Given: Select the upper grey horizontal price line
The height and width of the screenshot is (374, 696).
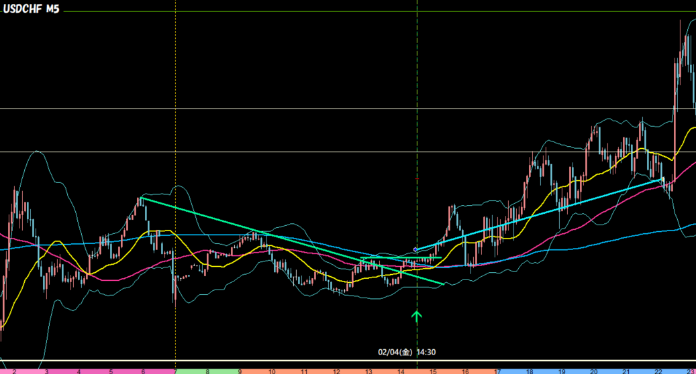Looking at the screenshot, I should pos(348,108).
